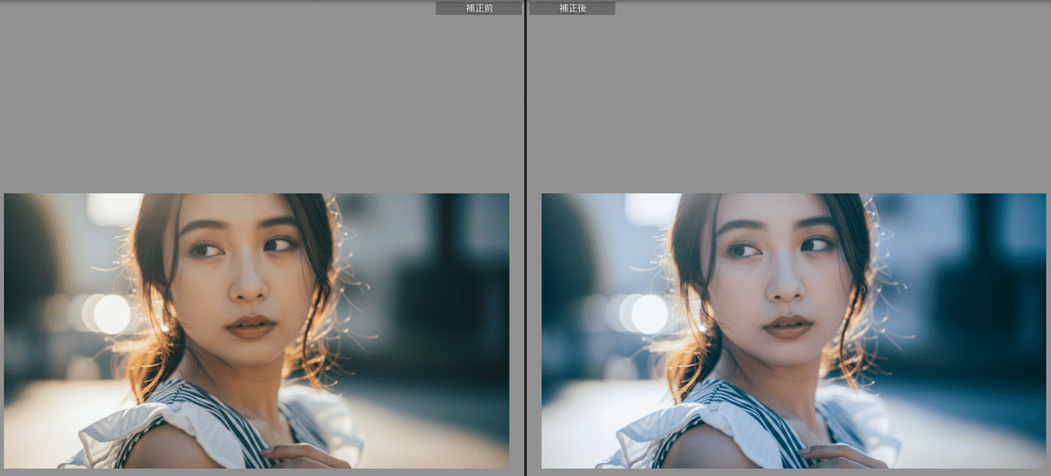The image size is (1051, 476).
Task: Click the vertical divider between before and after
Action: (x=525, y=236)
